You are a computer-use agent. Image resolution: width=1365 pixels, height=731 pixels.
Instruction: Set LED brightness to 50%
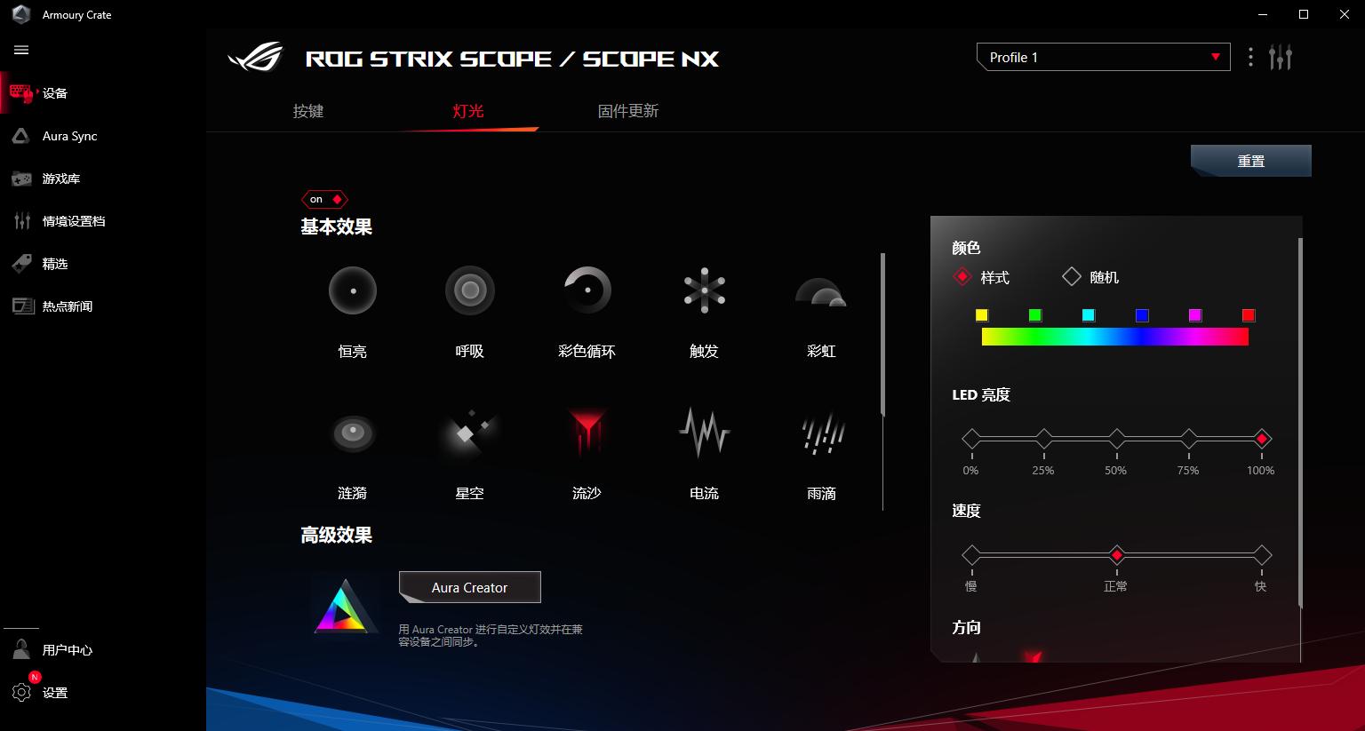tap(1116, 439)
